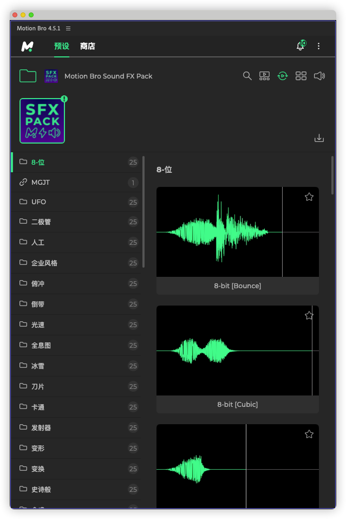Image resolution: width=346 pixels, height=519 pixels.
Task: Favorite the third sound preview with star
Action: coord(309,434)
